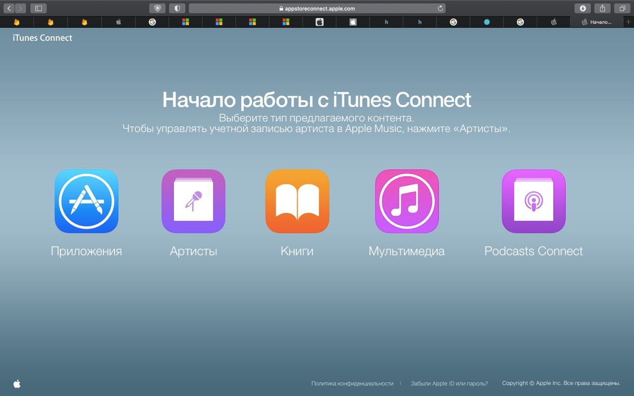
Task: Open Политика конфиденциальности link
Action: (x=352, y=384)
